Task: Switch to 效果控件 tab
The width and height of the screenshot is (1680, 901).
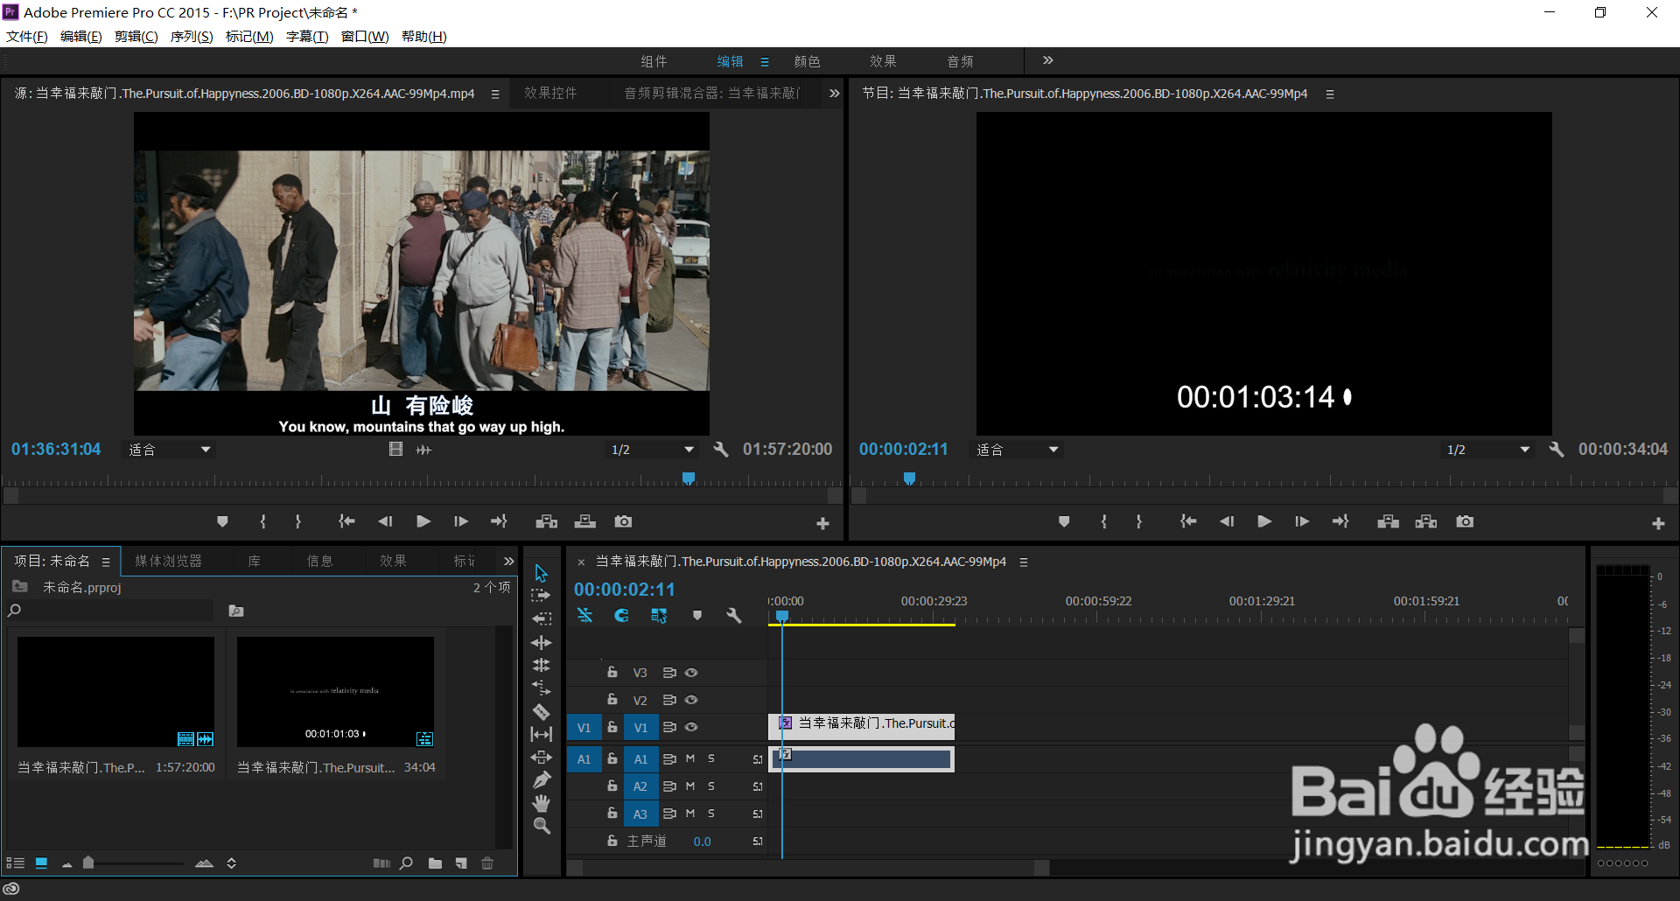Action: 550,93
